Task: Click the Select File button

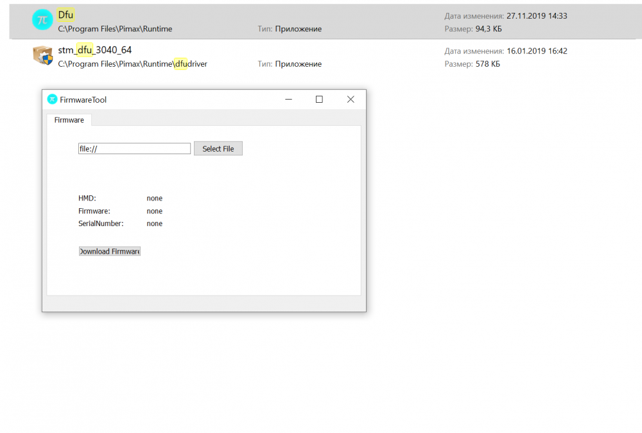Action: [x=218, y=148]
